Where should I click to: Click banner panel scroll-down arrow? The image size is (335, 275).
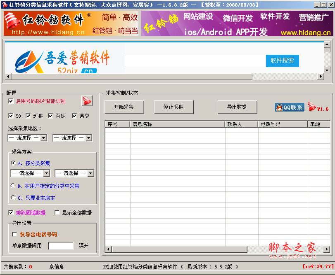click(x=327, y=70)
